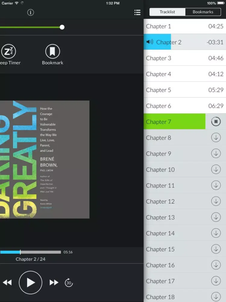Click the Chapter 7 downloading row label
Screen dimensions: 226x302
tap(159, 122)
